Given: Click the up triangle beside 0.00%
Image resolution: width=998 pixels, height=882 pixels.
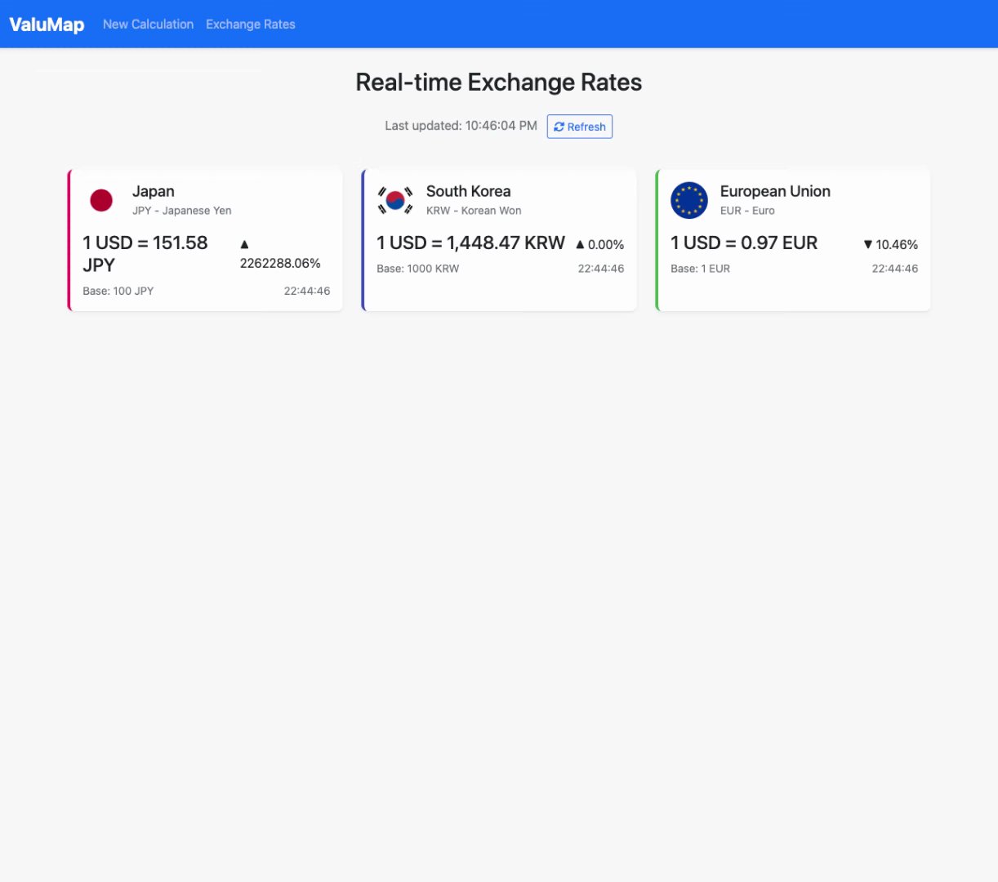Looking at the screenshot, I should point(580,244).
